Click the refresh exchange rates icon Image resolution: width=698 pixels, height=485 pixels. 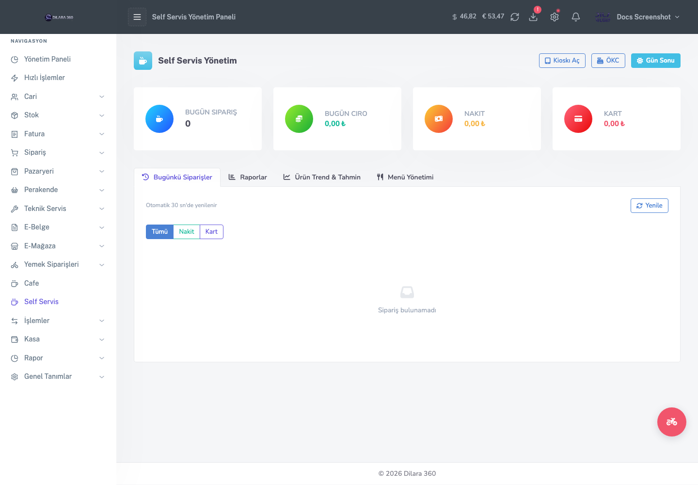[515, 17]
